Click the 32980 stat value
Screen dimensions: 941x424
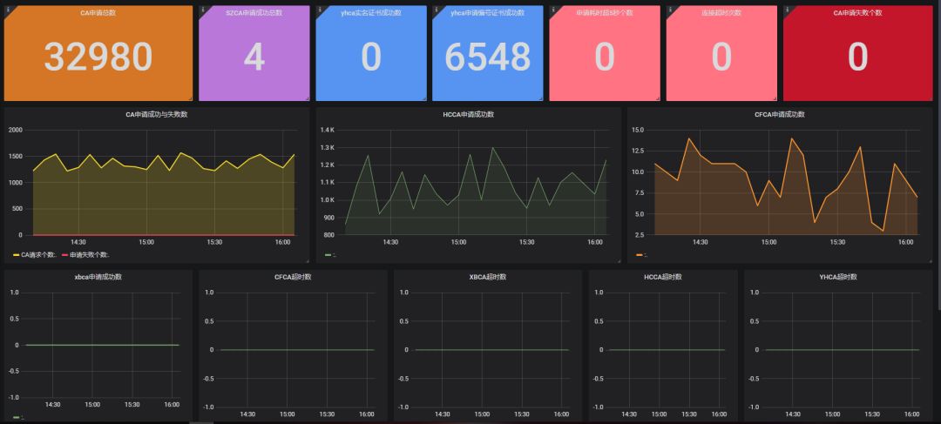pos(98,57)
